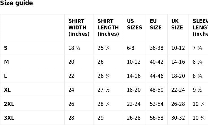The width and height of the screenshot is (208, 125).
Task: Click the EU SIZE column header
Action: click(x=156, y=24)
